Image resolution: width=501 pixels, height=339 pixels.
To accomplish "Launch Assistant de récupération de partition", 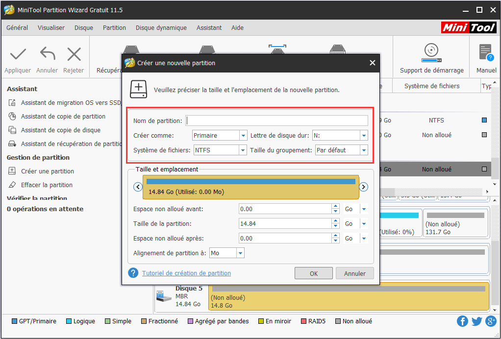I will [65, 144].
